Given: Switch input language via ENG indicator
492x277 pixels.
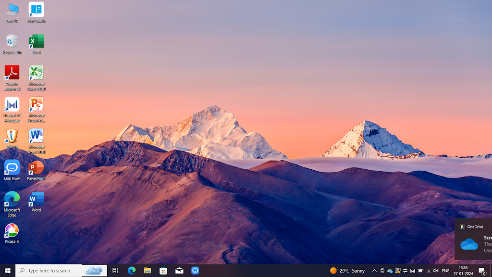Looking at the screenshot, I should click(x=445, y=271).
